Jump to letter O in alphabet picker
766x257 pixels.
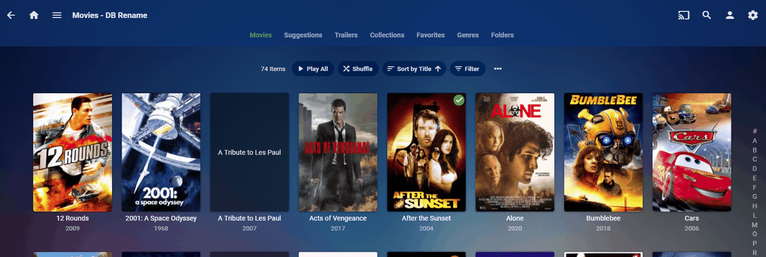click(x=755, y=234)
